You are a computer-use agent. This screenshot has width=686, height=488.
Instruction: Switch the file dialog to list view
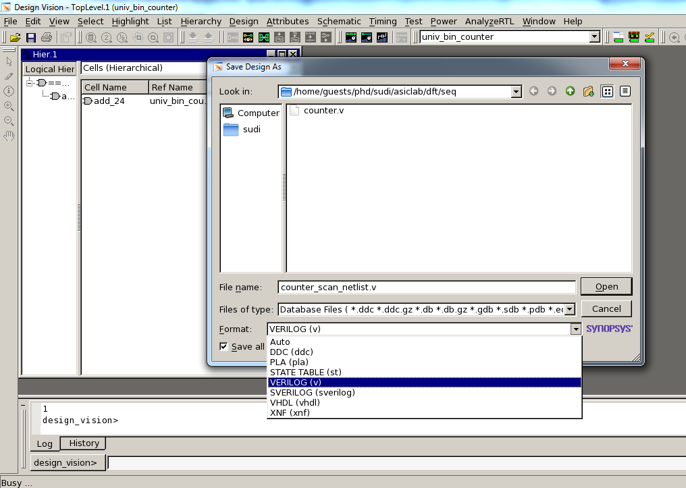pyautogui.click(x=607, y=91)
